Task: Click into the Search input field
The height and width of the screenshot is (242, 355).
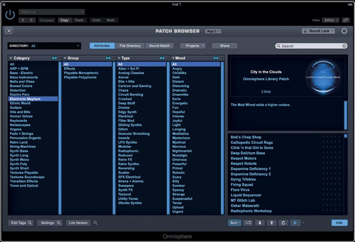Action: [311, 46]
